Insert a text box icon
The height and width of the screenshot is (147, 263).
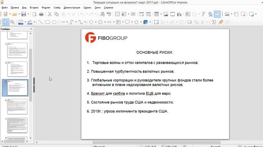point(188,14)
